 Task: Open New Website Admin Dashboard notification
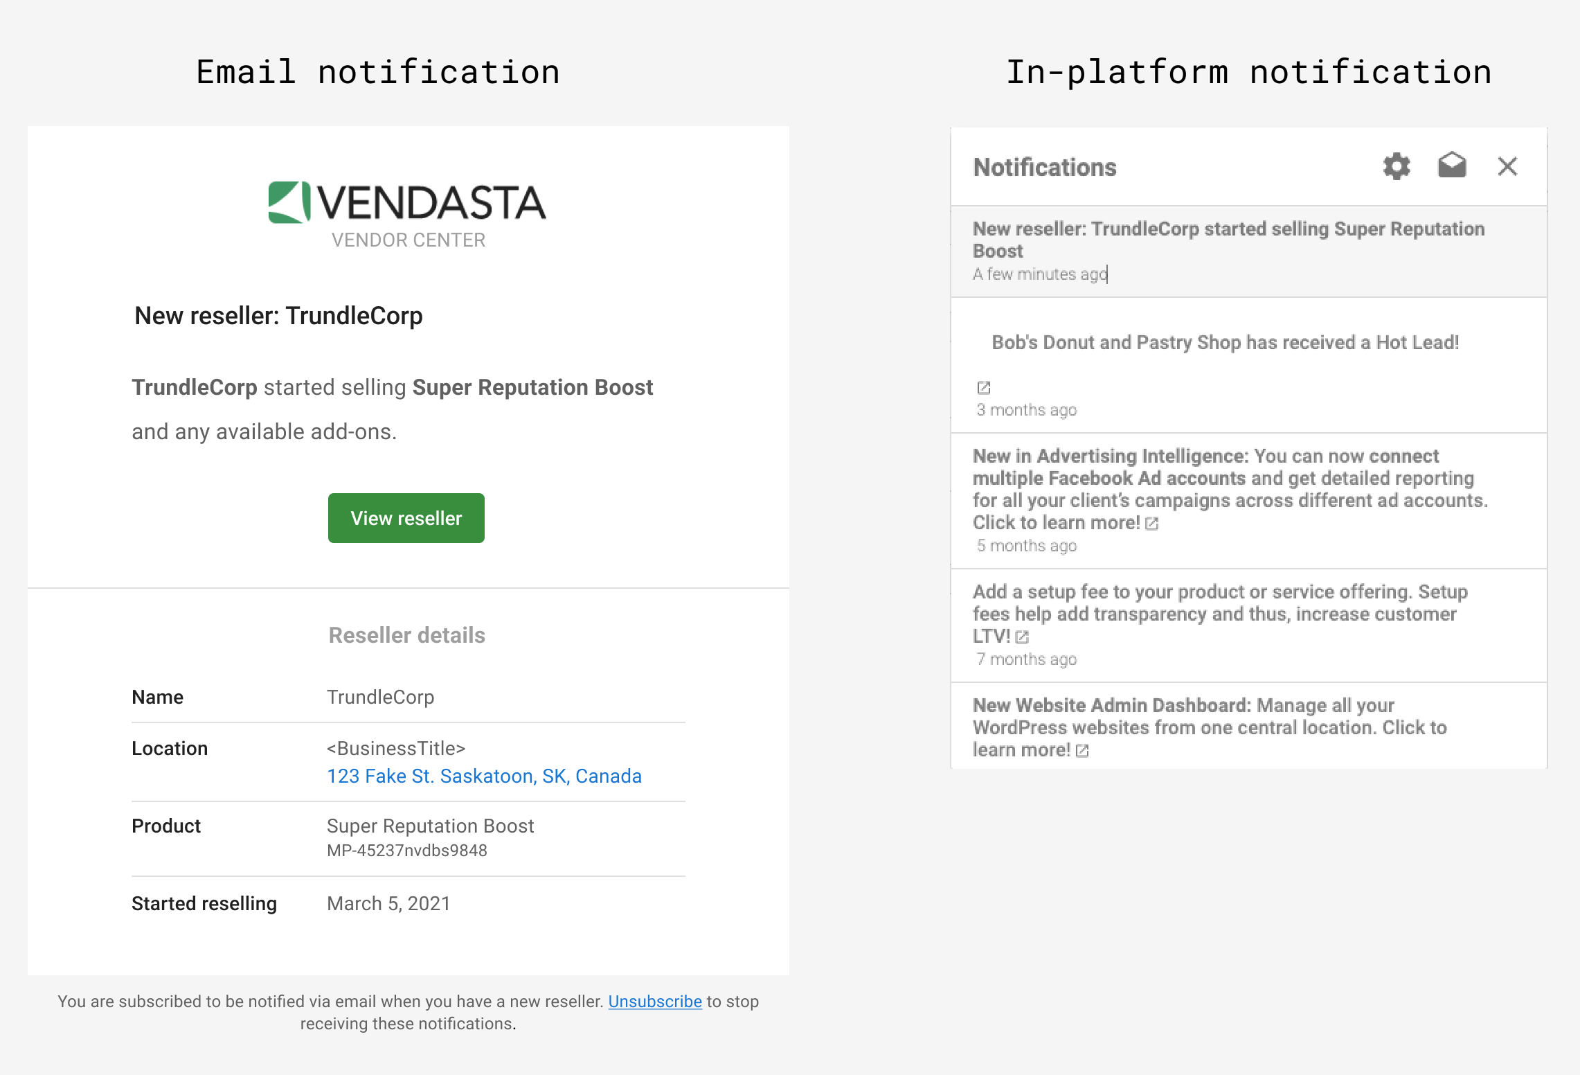(x=1249, y=726)
